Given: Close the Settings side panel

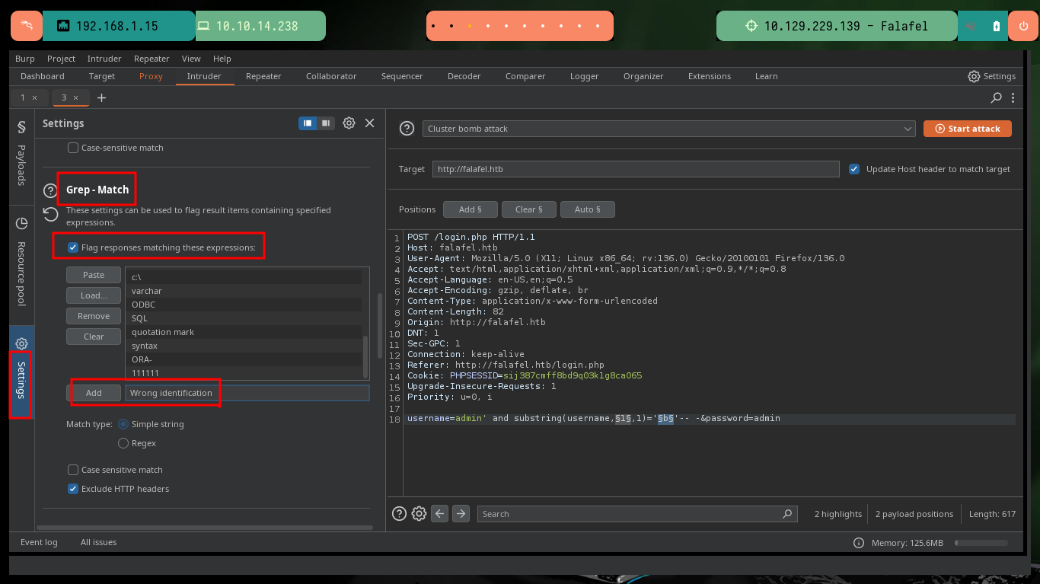Looking at the screenshot, I should click(369, 123).
